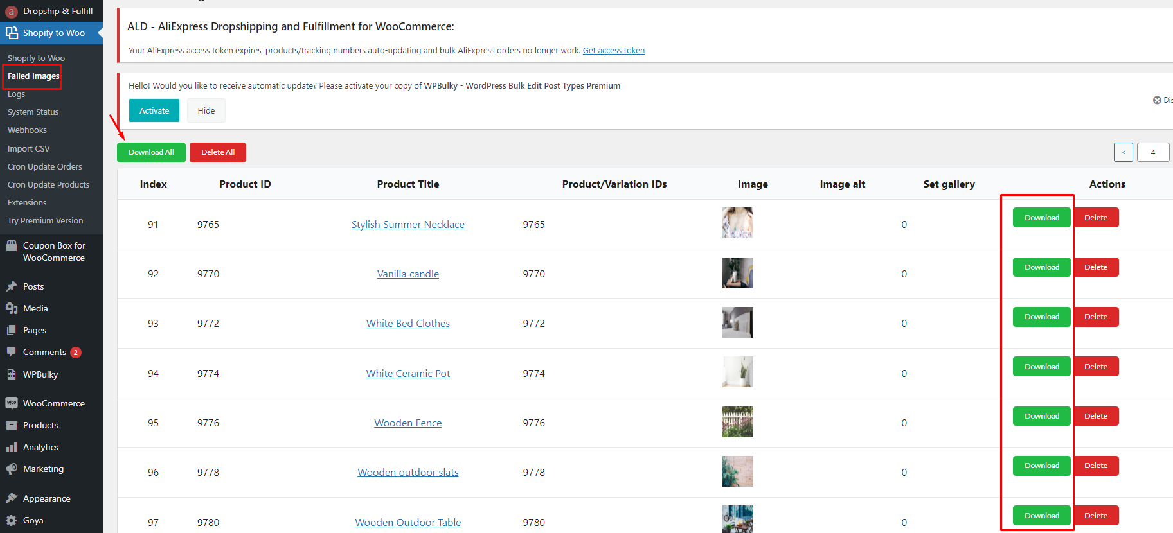The width and height of the screenshot is (1173, 533).
Task: Open Comments menu with 2 pending
Action: 51,352
